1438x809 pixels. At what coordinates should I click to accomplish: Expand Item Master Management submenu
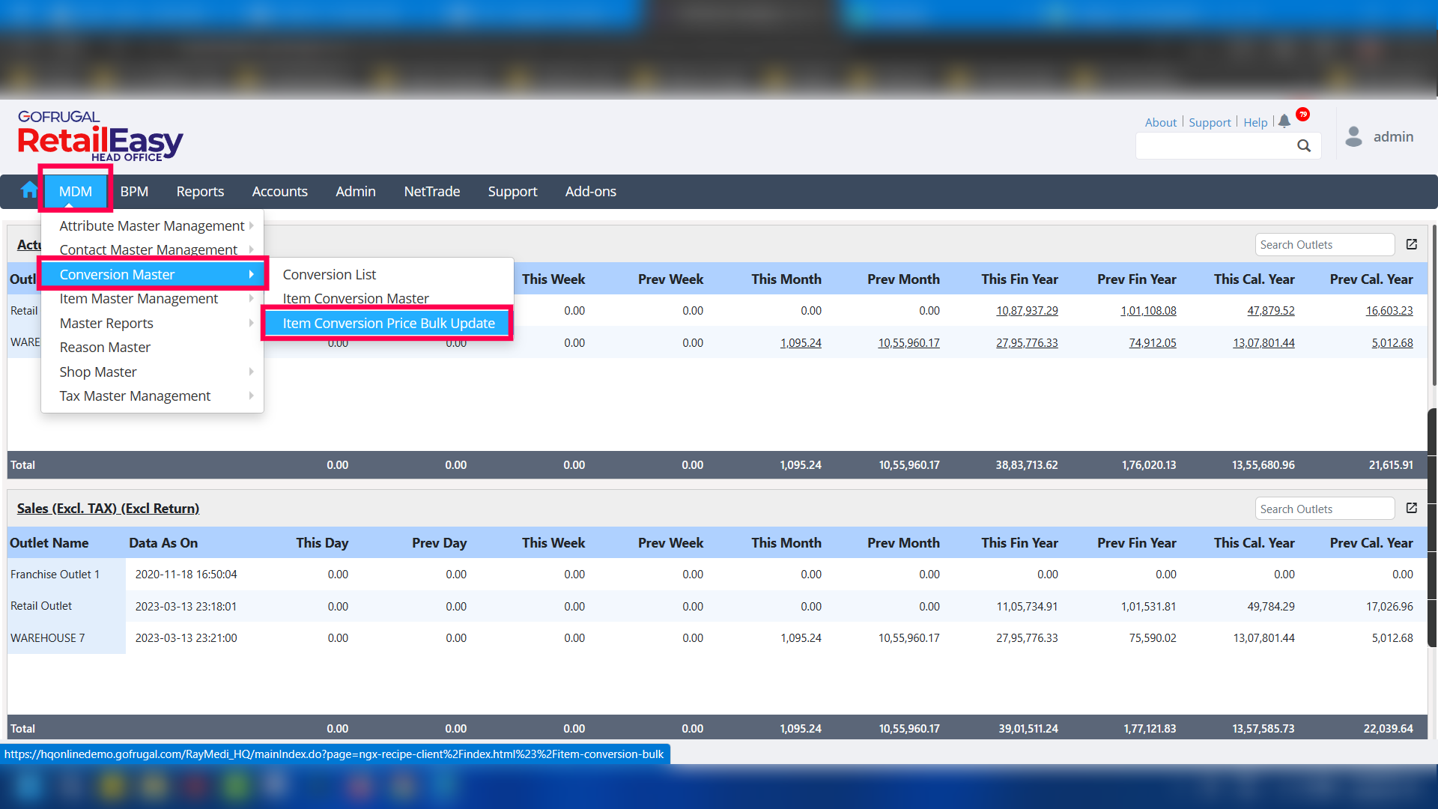coord(139,298)
